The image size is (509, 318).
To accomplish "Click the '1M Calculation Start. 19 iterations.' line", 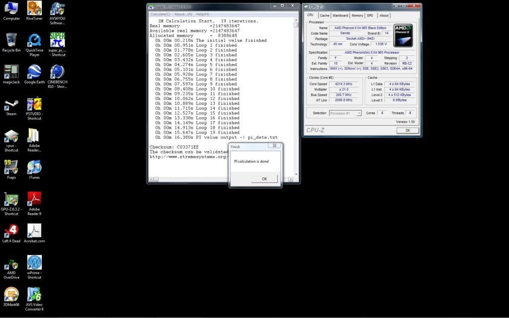I will pyautogui.click(x=208, y=21).
